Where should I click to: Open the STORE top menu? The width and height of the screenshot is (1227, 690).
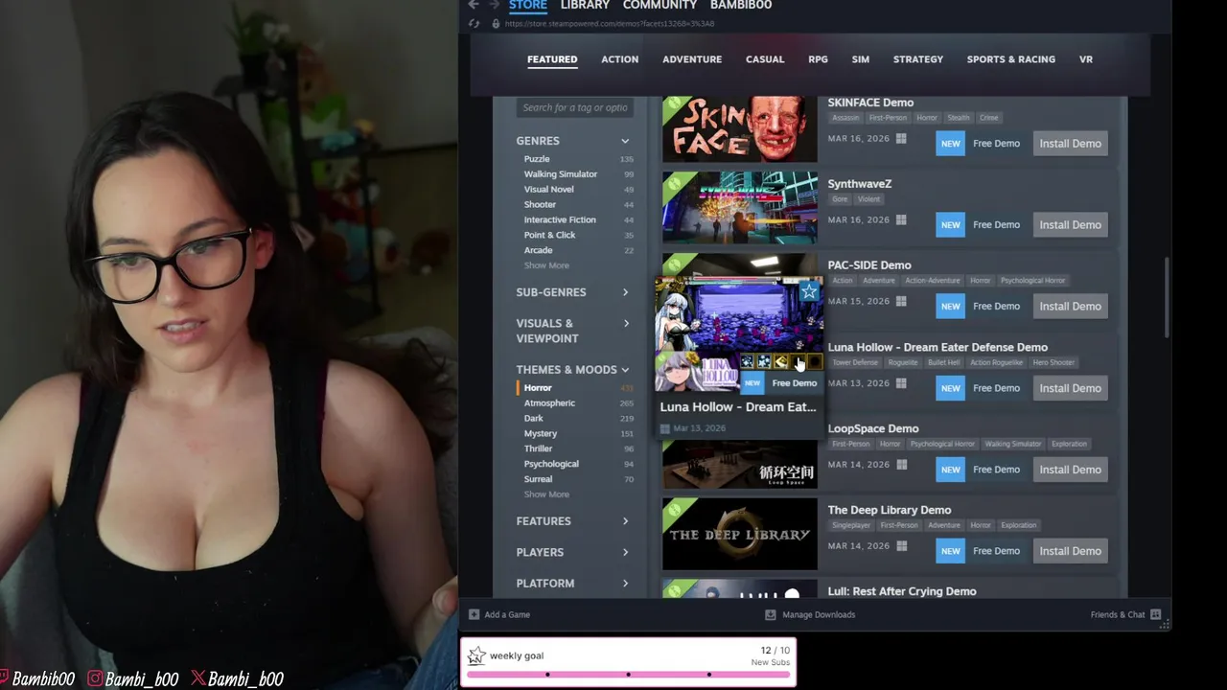coord(528,5)
